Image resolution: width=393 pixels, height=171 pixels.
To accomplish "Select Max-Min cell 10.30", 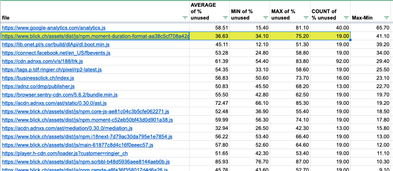I will point(371,162).
